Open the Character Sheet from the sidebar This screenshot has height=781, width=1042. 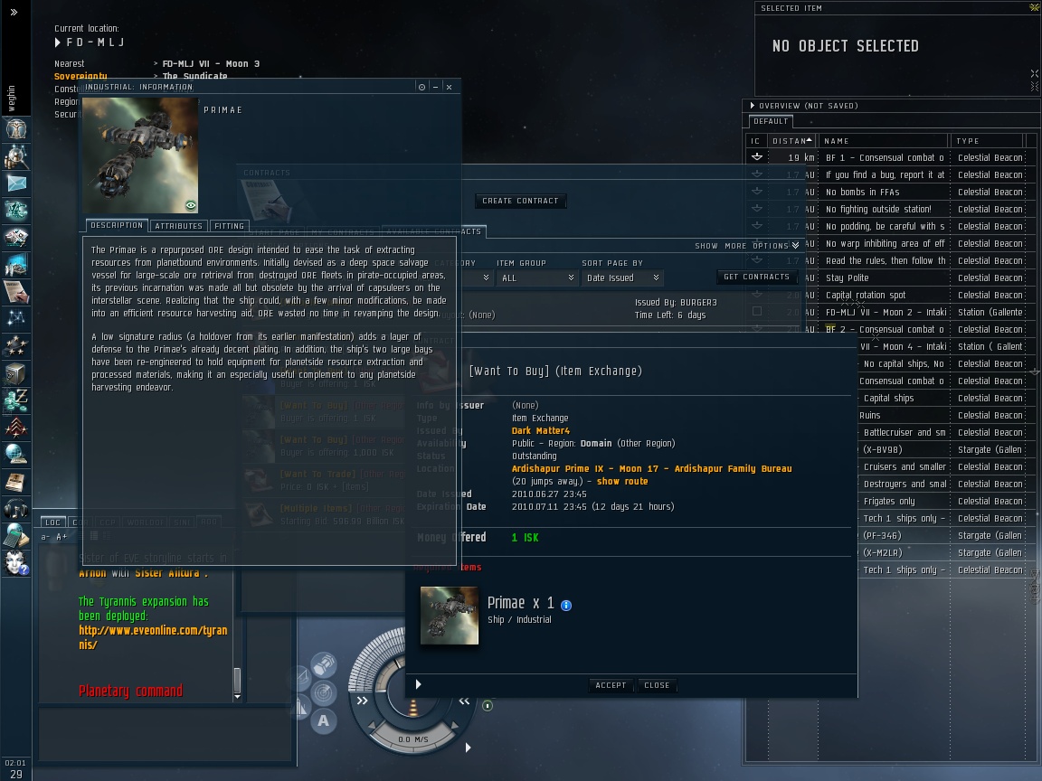coord(16,129)
